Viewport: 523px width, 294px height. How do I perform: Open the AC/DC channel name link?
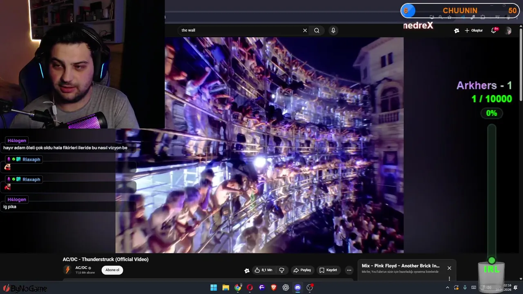pos(81,268)
